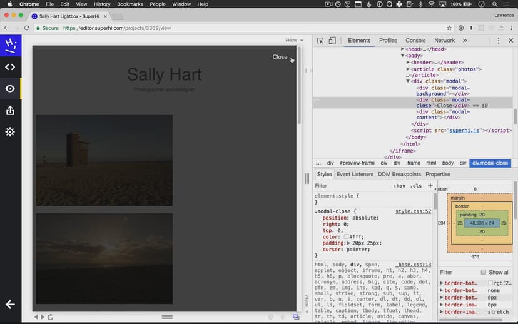
Task: Click the share/export icon in sidebar
Action: click(10, 111)
